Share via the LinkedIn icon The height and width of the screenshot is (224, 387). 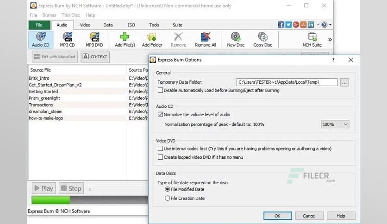coord(311,25)
